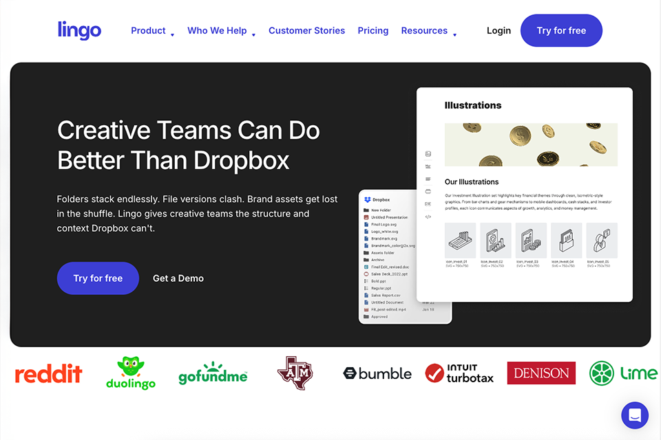This screenshot has height=440, width=661.
Task: Open the Product dropdown menu
Action: pyautogui.click(x=153, y=31)
